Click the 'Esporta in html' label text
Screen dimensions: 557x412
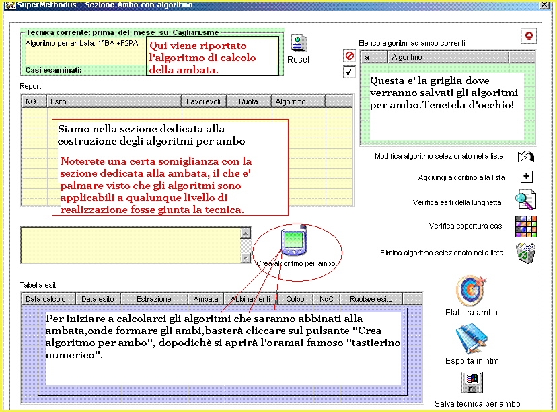pos(473,360)
